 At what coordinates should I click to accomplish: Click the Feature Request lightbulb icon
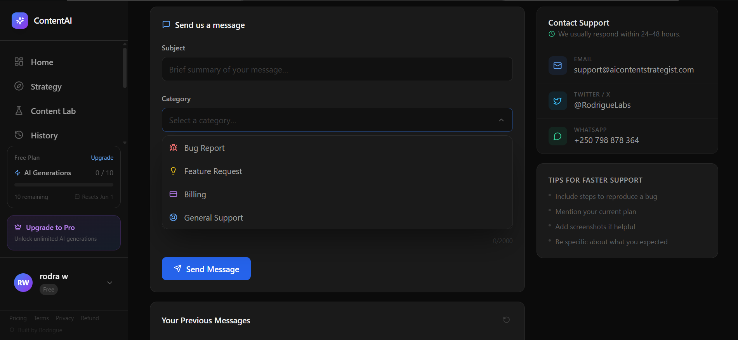[174, 171]
